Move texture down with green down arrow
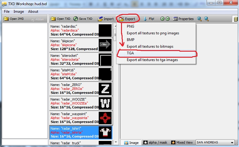 (x=167, y=19)
